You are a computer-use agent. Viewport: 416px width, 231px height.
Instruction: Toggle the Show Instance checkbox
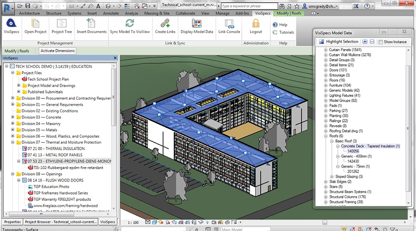[380, 42]
